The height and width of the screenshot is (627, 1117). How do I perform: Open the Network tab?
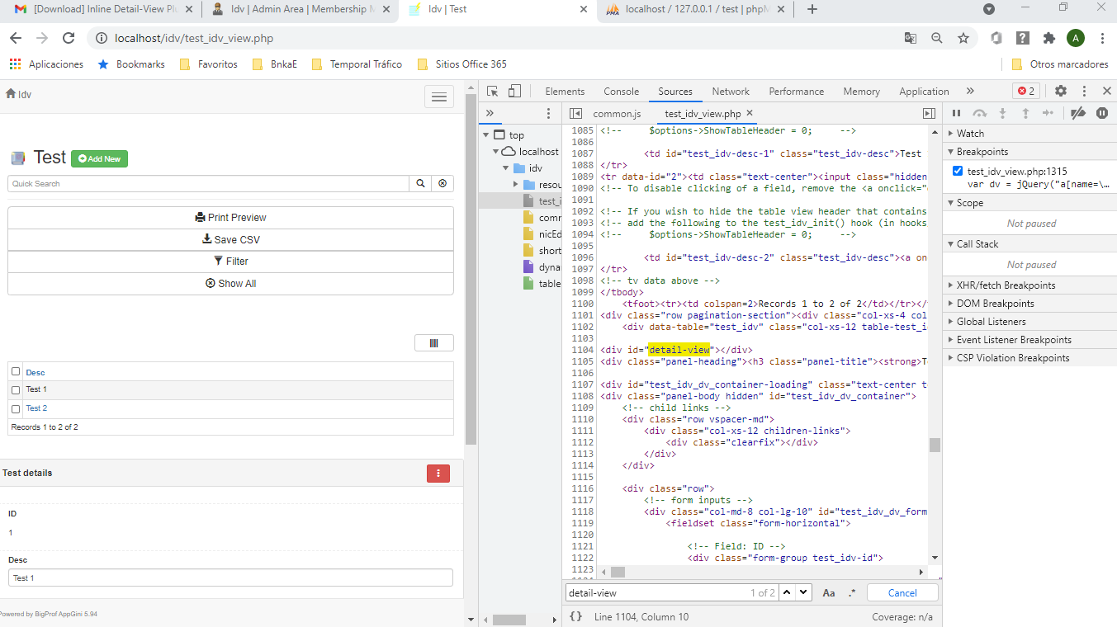[x=731, y=92]
